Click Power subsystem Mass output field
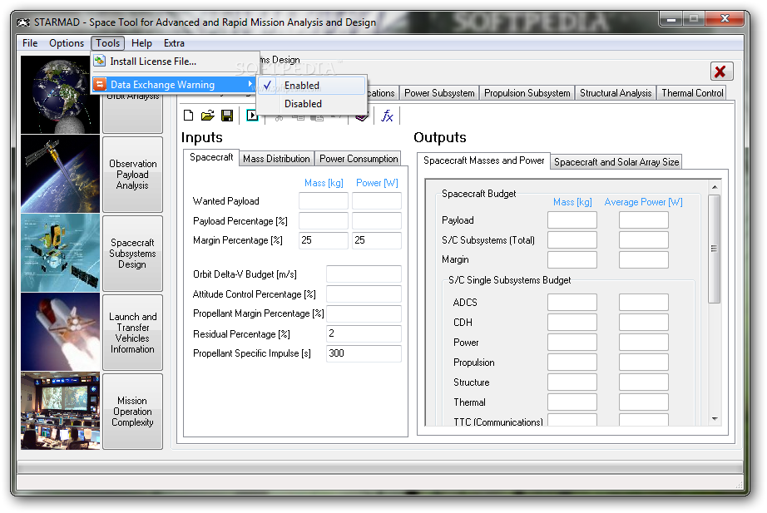Image resolution: width=767 pixels, height=513 pixels. pos(572,343)
